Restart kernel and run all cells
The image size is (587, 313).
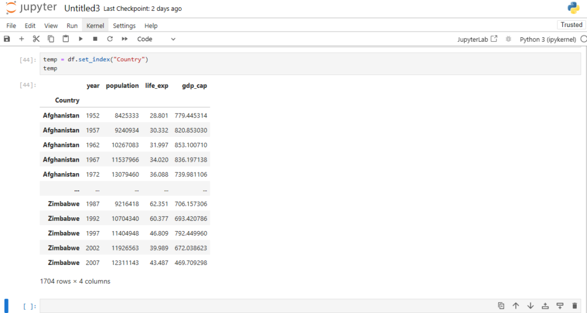(124, 39)
